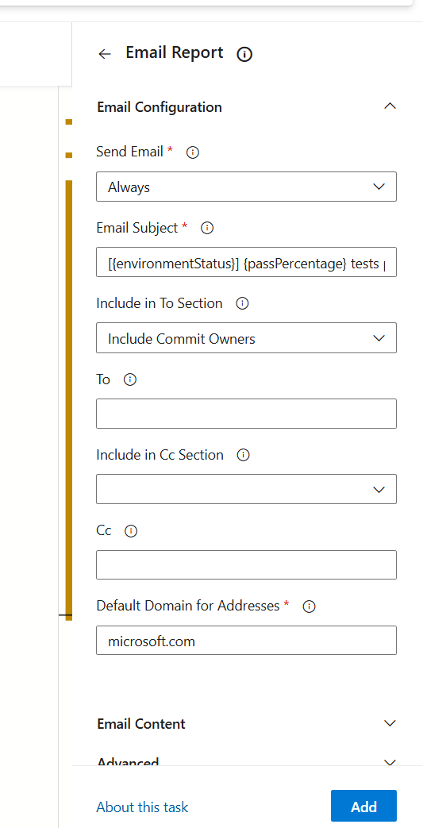Click the Default Domain for Addresses label
The width and height of the screenshot is (423, 828).
(x=187, y=607)
